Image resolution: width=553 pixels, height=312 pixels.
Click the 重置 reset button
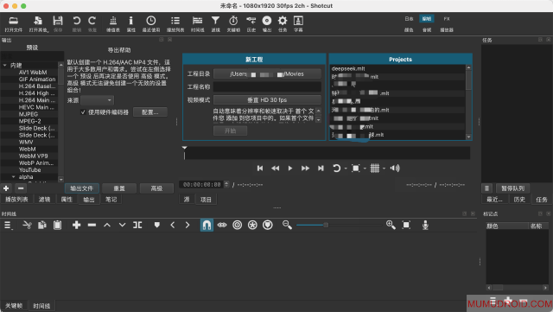coord(119,188)
